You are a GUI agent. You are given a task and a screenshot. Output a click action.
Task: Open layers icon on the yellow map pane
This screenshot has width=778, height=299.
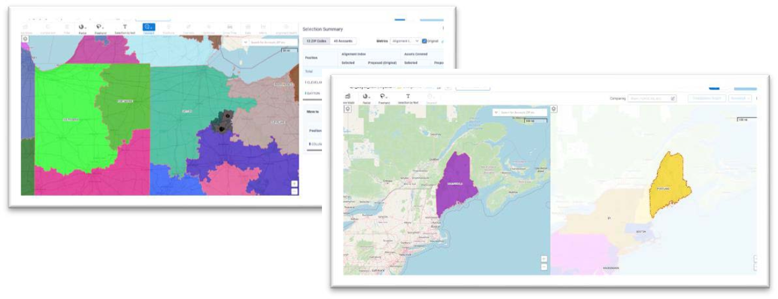(x=554, y=109)
